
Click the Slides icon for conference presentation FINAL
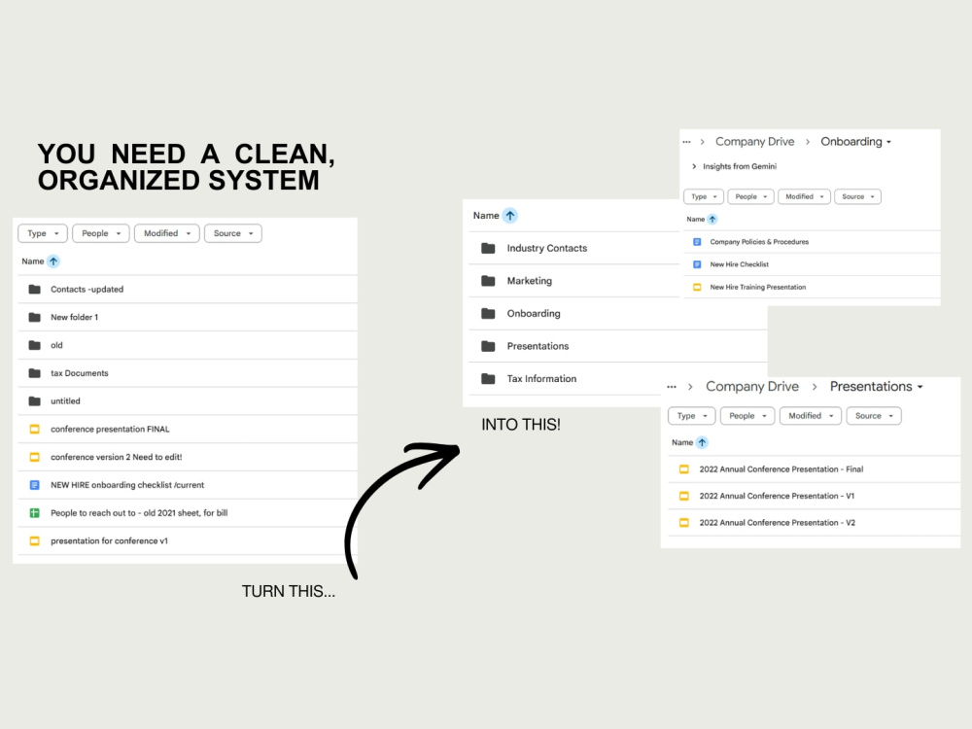35,429
